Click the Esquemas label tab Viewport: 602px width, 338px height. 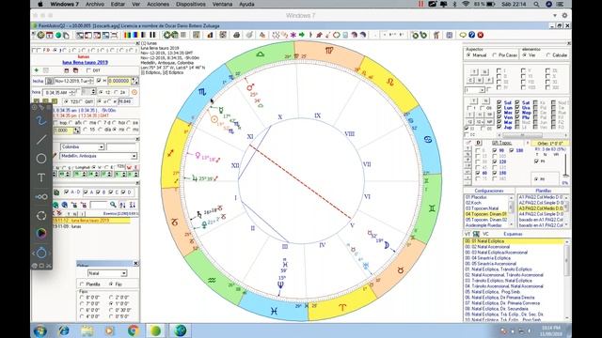coord(513,234)
